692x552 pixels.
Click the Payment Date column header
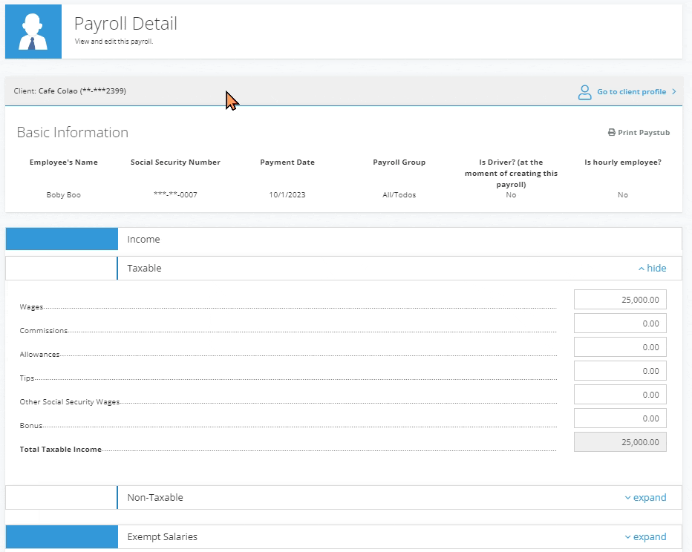(287, 162)
